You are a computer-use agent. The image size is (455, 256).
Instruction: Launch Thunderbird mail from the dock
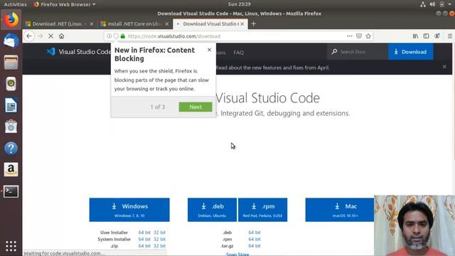pyautogui.click(x=11, y=41)
